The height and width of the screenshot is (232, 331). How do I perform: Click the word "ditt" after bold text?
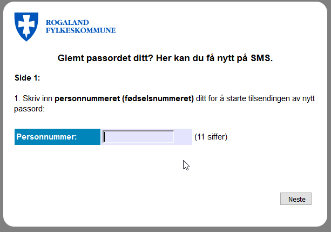tap(202, 100)
